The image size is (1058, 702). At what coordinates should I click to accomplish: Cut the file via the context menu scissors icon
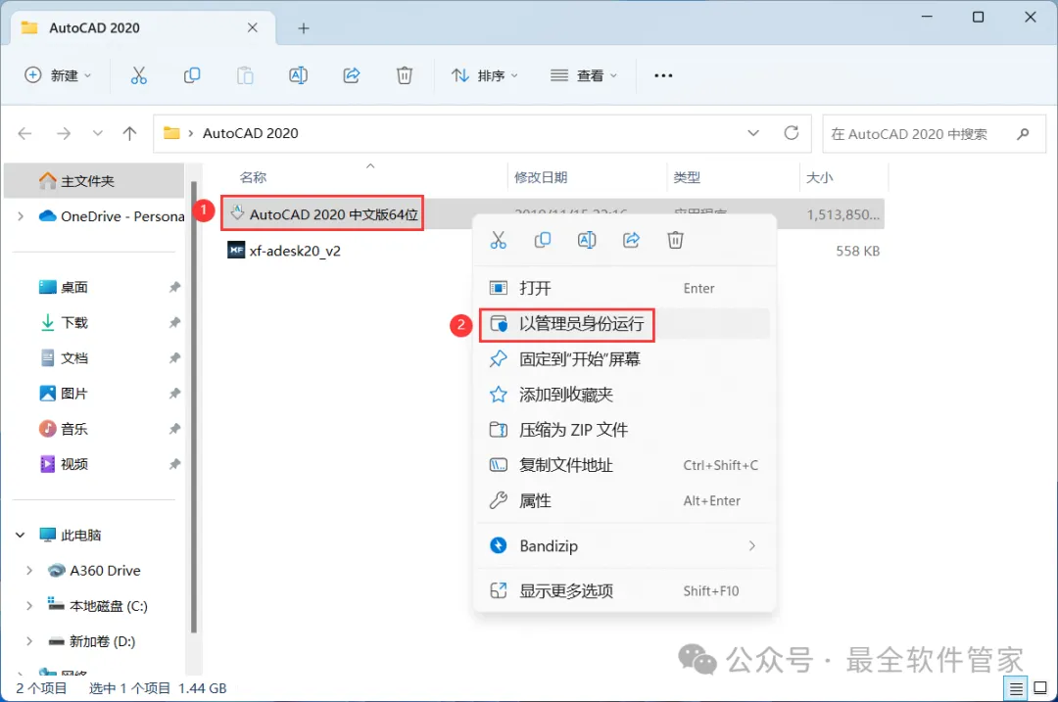tap(498, 240)
